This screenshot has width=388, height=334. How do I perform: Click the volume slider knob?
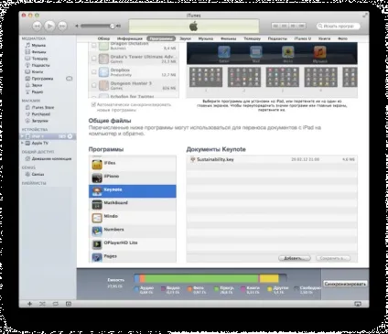point(113,26)
